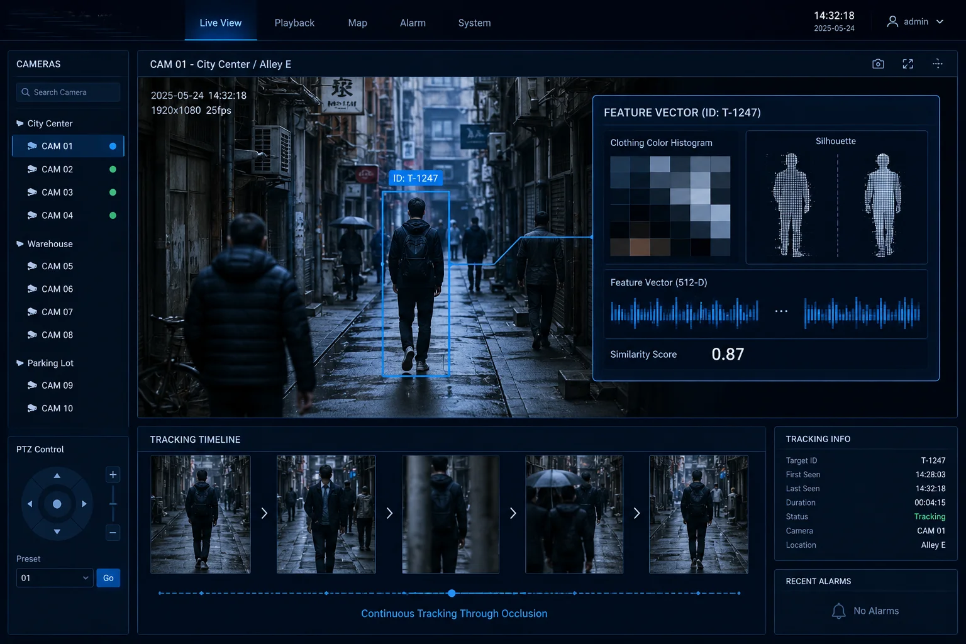966x644 pixels.
Task: Pan camera left with PTZ arrow
Action: pos(30,504)
